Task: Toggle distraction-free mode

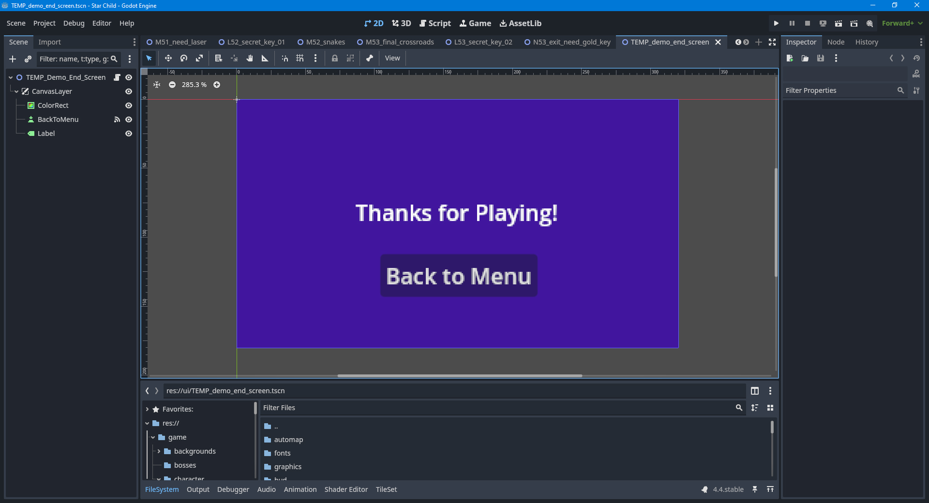Action: tap(772, 42)
